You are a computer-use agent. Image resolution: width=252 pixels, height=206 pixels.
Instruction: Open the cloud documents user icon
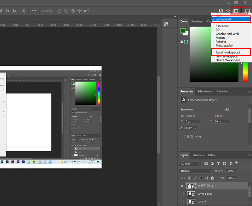[221, 11]
